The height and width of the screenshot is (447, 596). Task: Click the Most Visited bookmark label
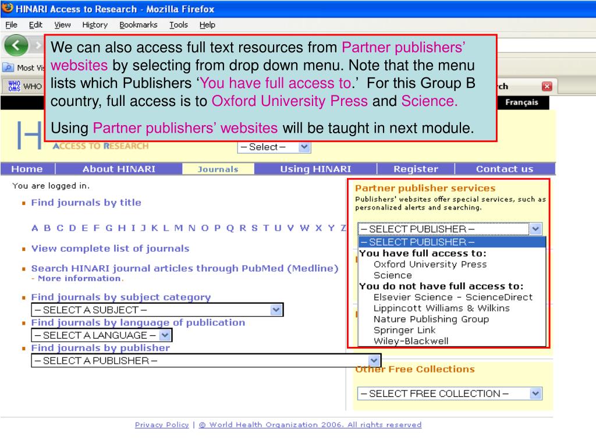point(31,68)
